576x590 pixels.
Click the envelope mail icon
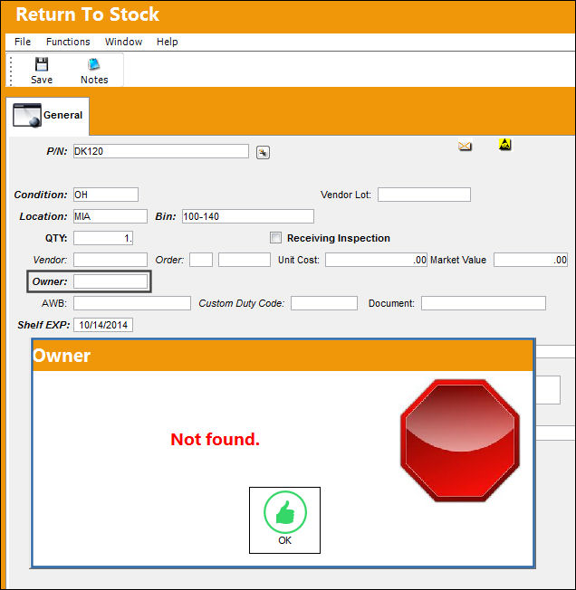point(465,146)
